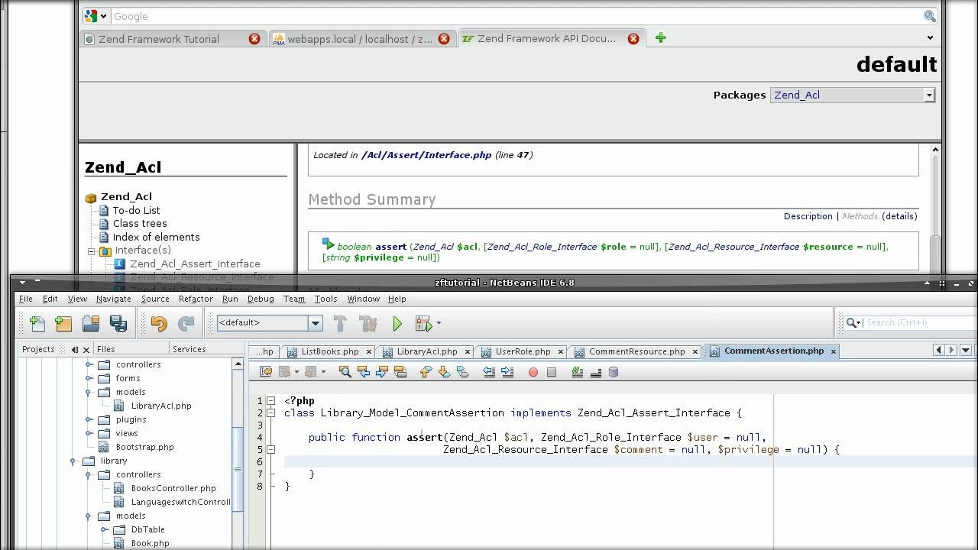Toggle code fold on line 1
978x550 pixels.
point(270,400)
